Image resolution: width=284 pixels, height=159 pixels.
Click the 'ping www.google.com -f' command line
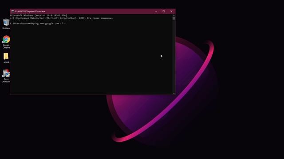point(38,23)
